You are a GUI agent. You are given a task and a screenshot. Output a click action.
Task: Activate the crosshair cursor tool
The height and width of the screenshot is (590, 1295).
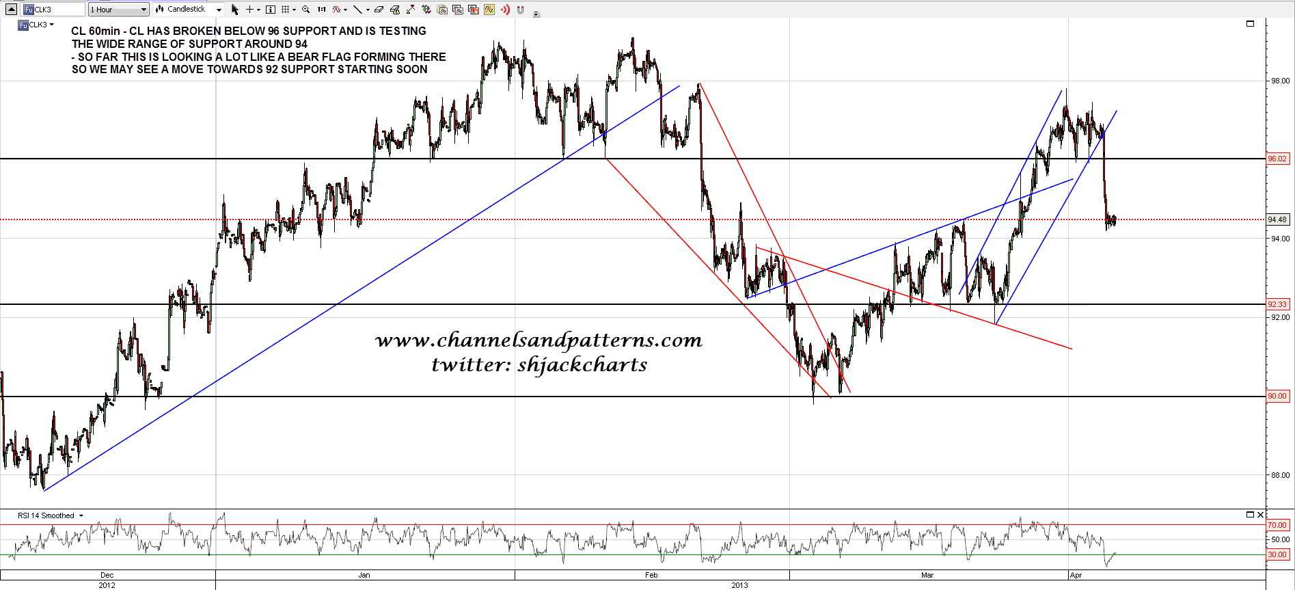[x=250, y=10]
